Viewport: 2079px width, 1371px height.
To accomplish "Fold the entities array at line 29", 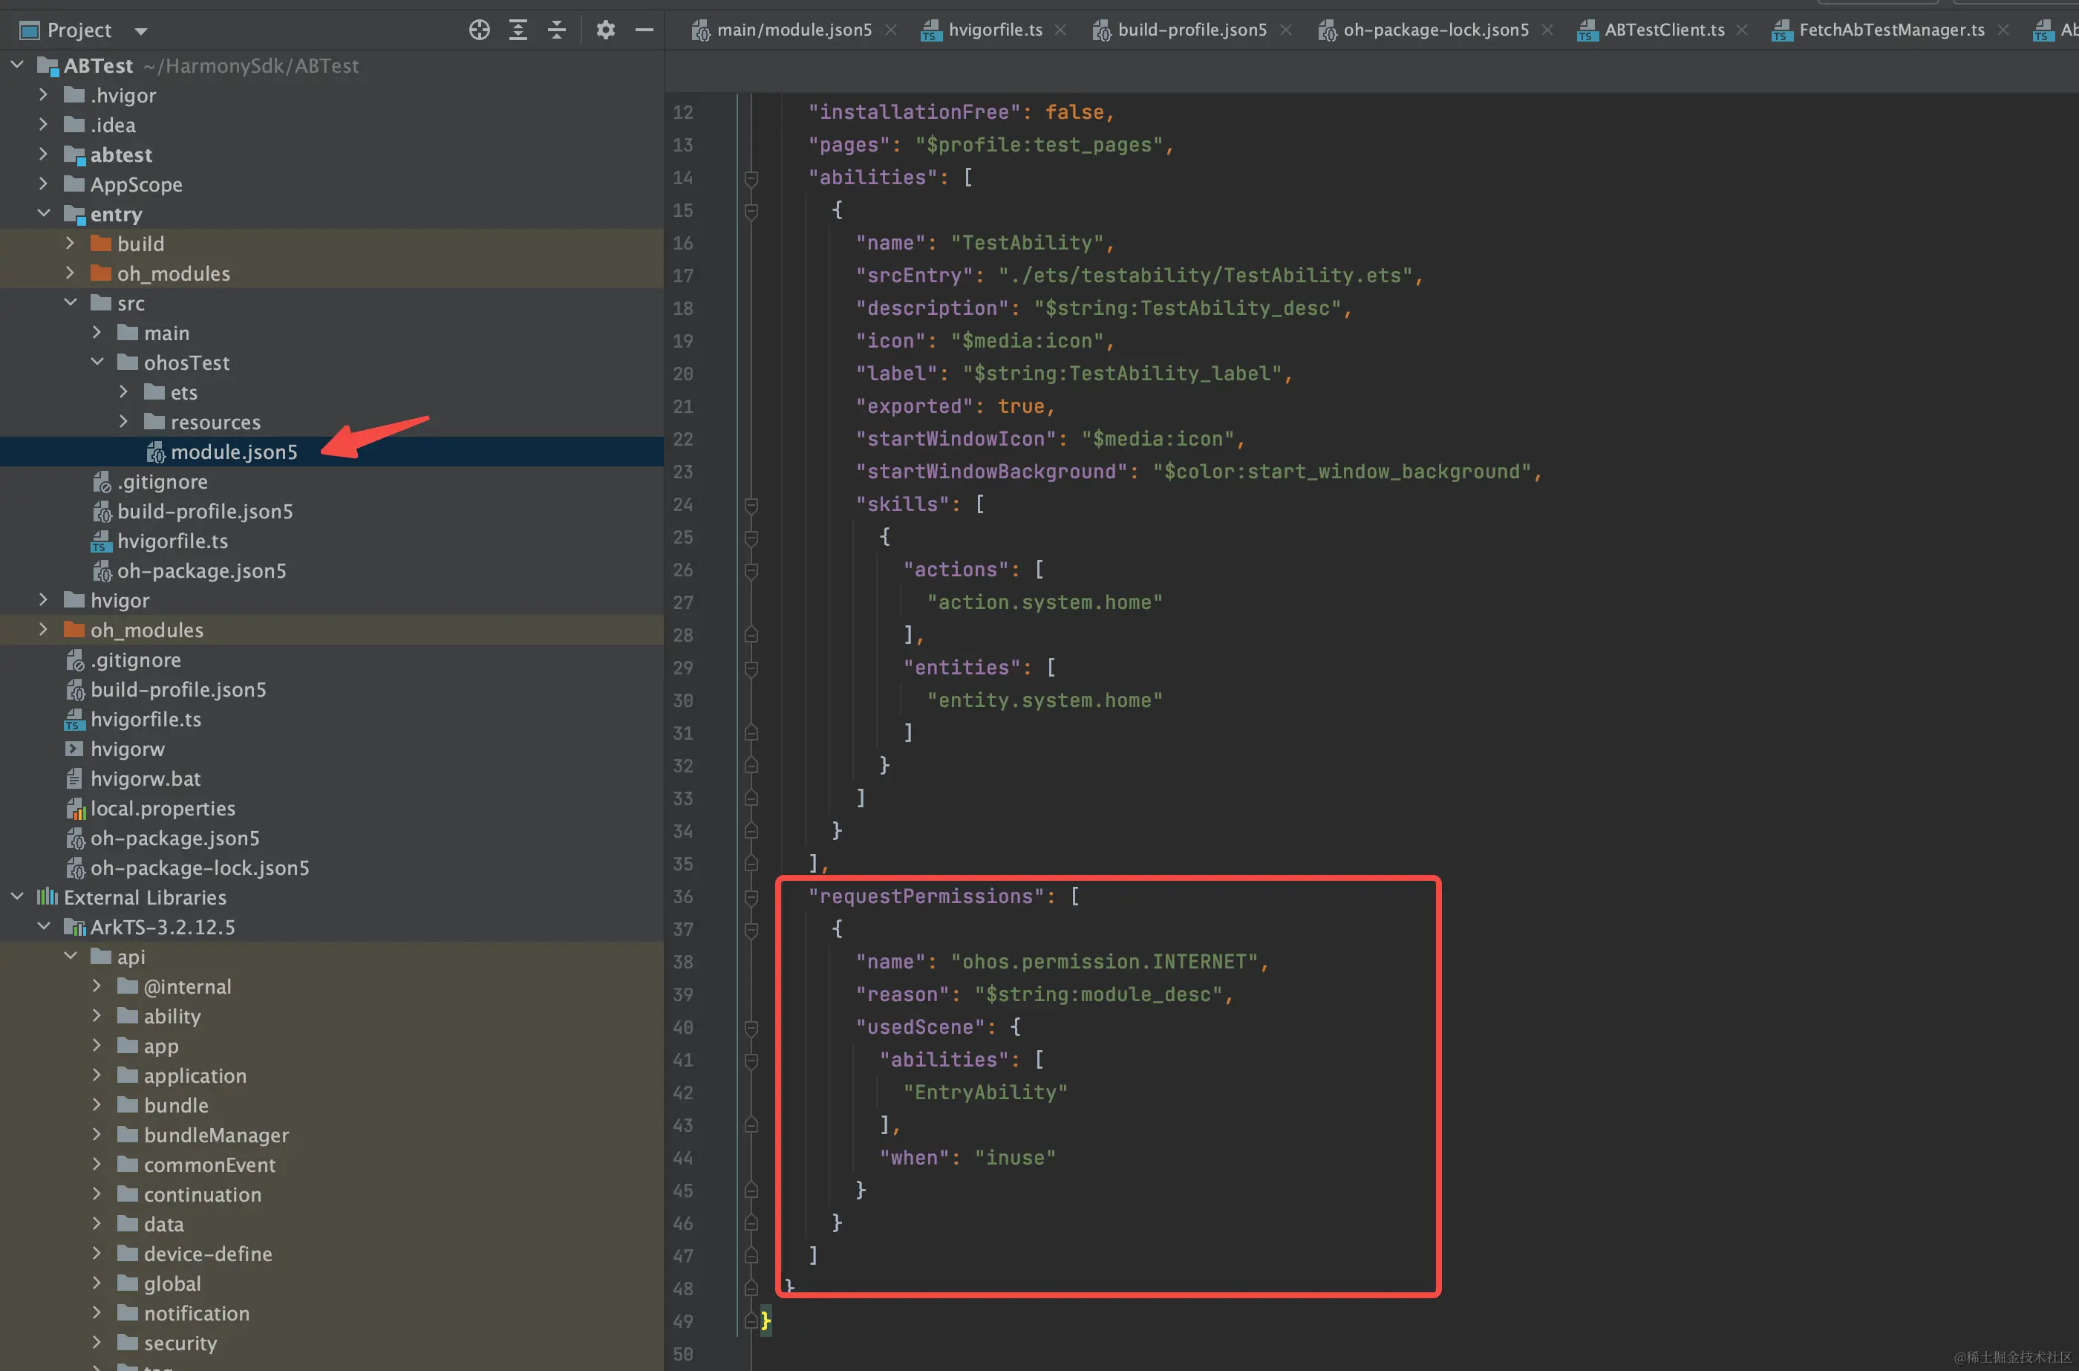I will pyautogui.click(x=751, y=669).
